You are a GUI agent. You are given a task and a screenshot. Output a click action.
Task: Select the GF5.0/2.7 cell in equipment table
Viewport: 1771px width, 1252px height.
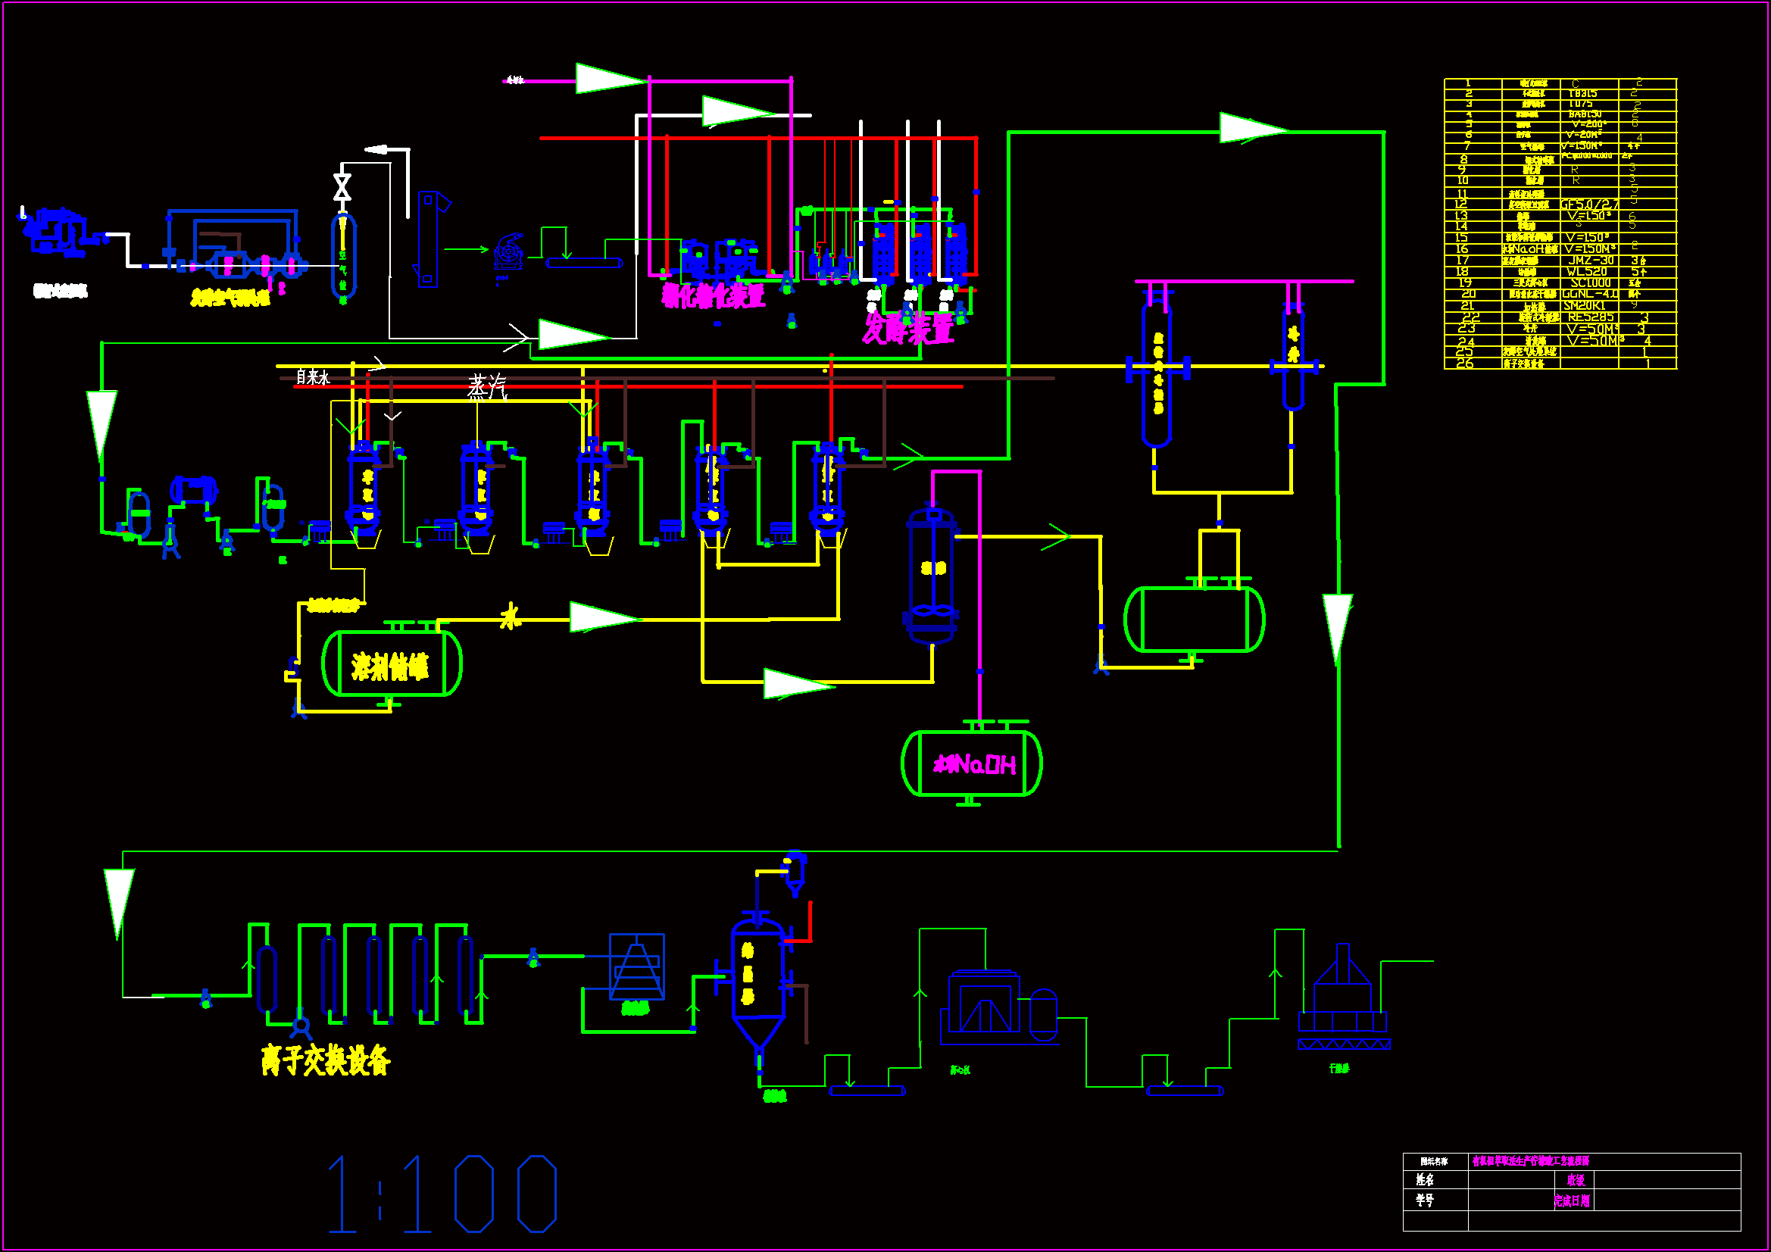1590,205
